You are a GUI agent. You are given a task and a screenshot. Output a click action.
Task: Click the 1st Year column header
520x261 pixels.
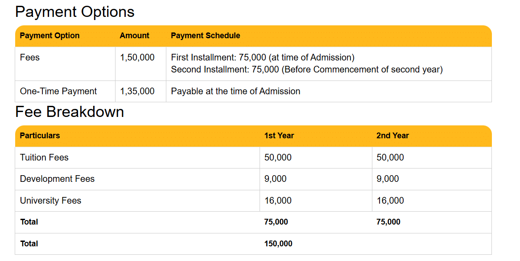coord(279,136)
